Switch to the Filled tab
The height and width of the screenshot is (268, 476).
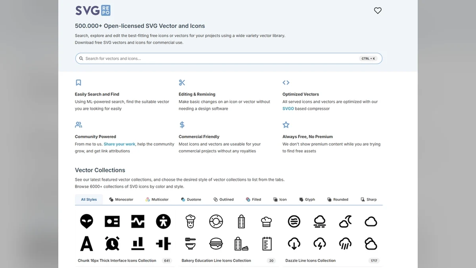pos(253,199)
